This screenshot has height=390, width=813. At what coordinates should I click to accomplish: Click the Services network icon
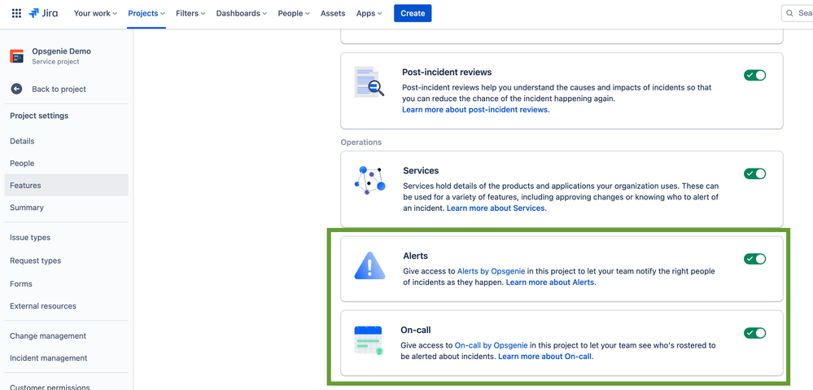pyautogui.click(x=369, y=180)
